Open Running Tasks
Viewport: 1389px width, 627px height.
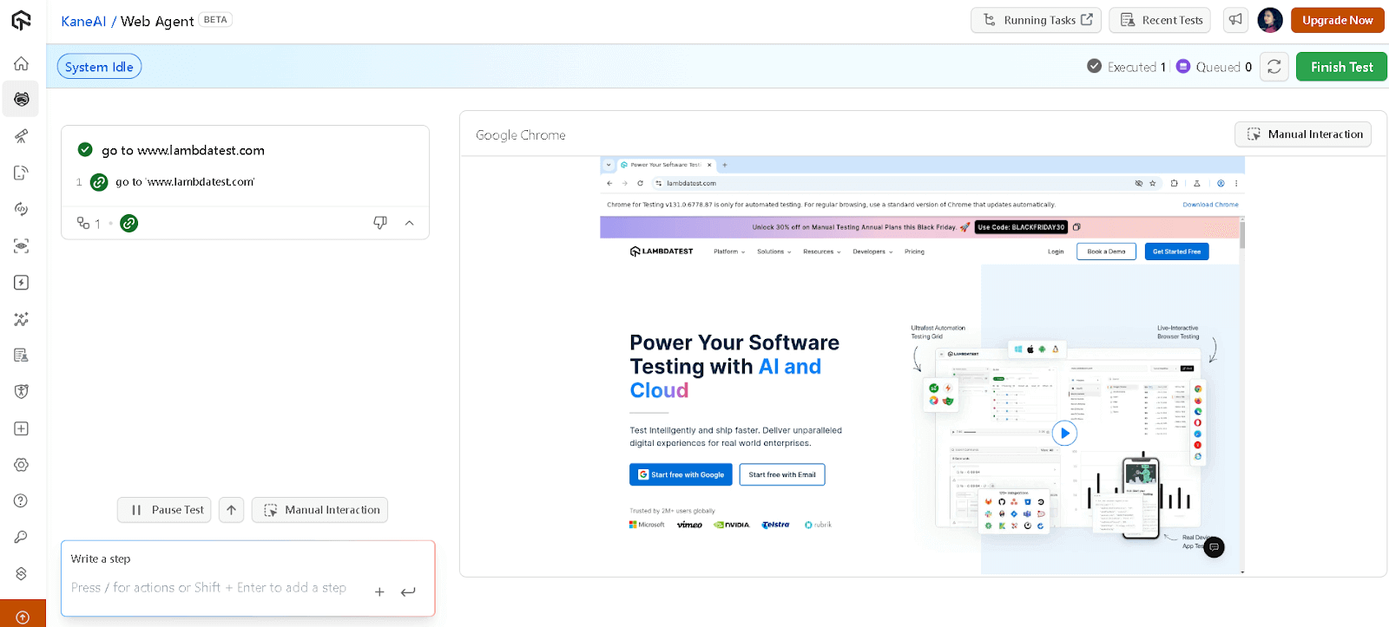click(x=1036, y=20)
